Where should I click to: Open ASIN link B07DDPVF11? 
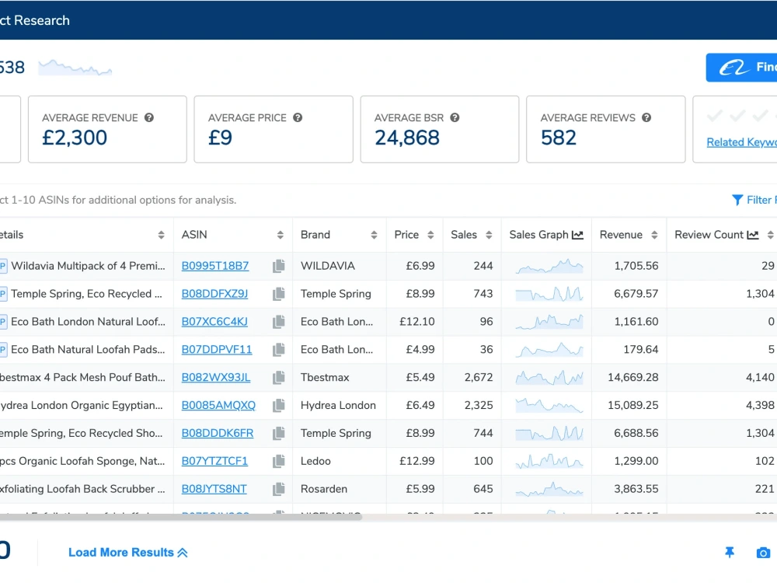tap(217, 350)
